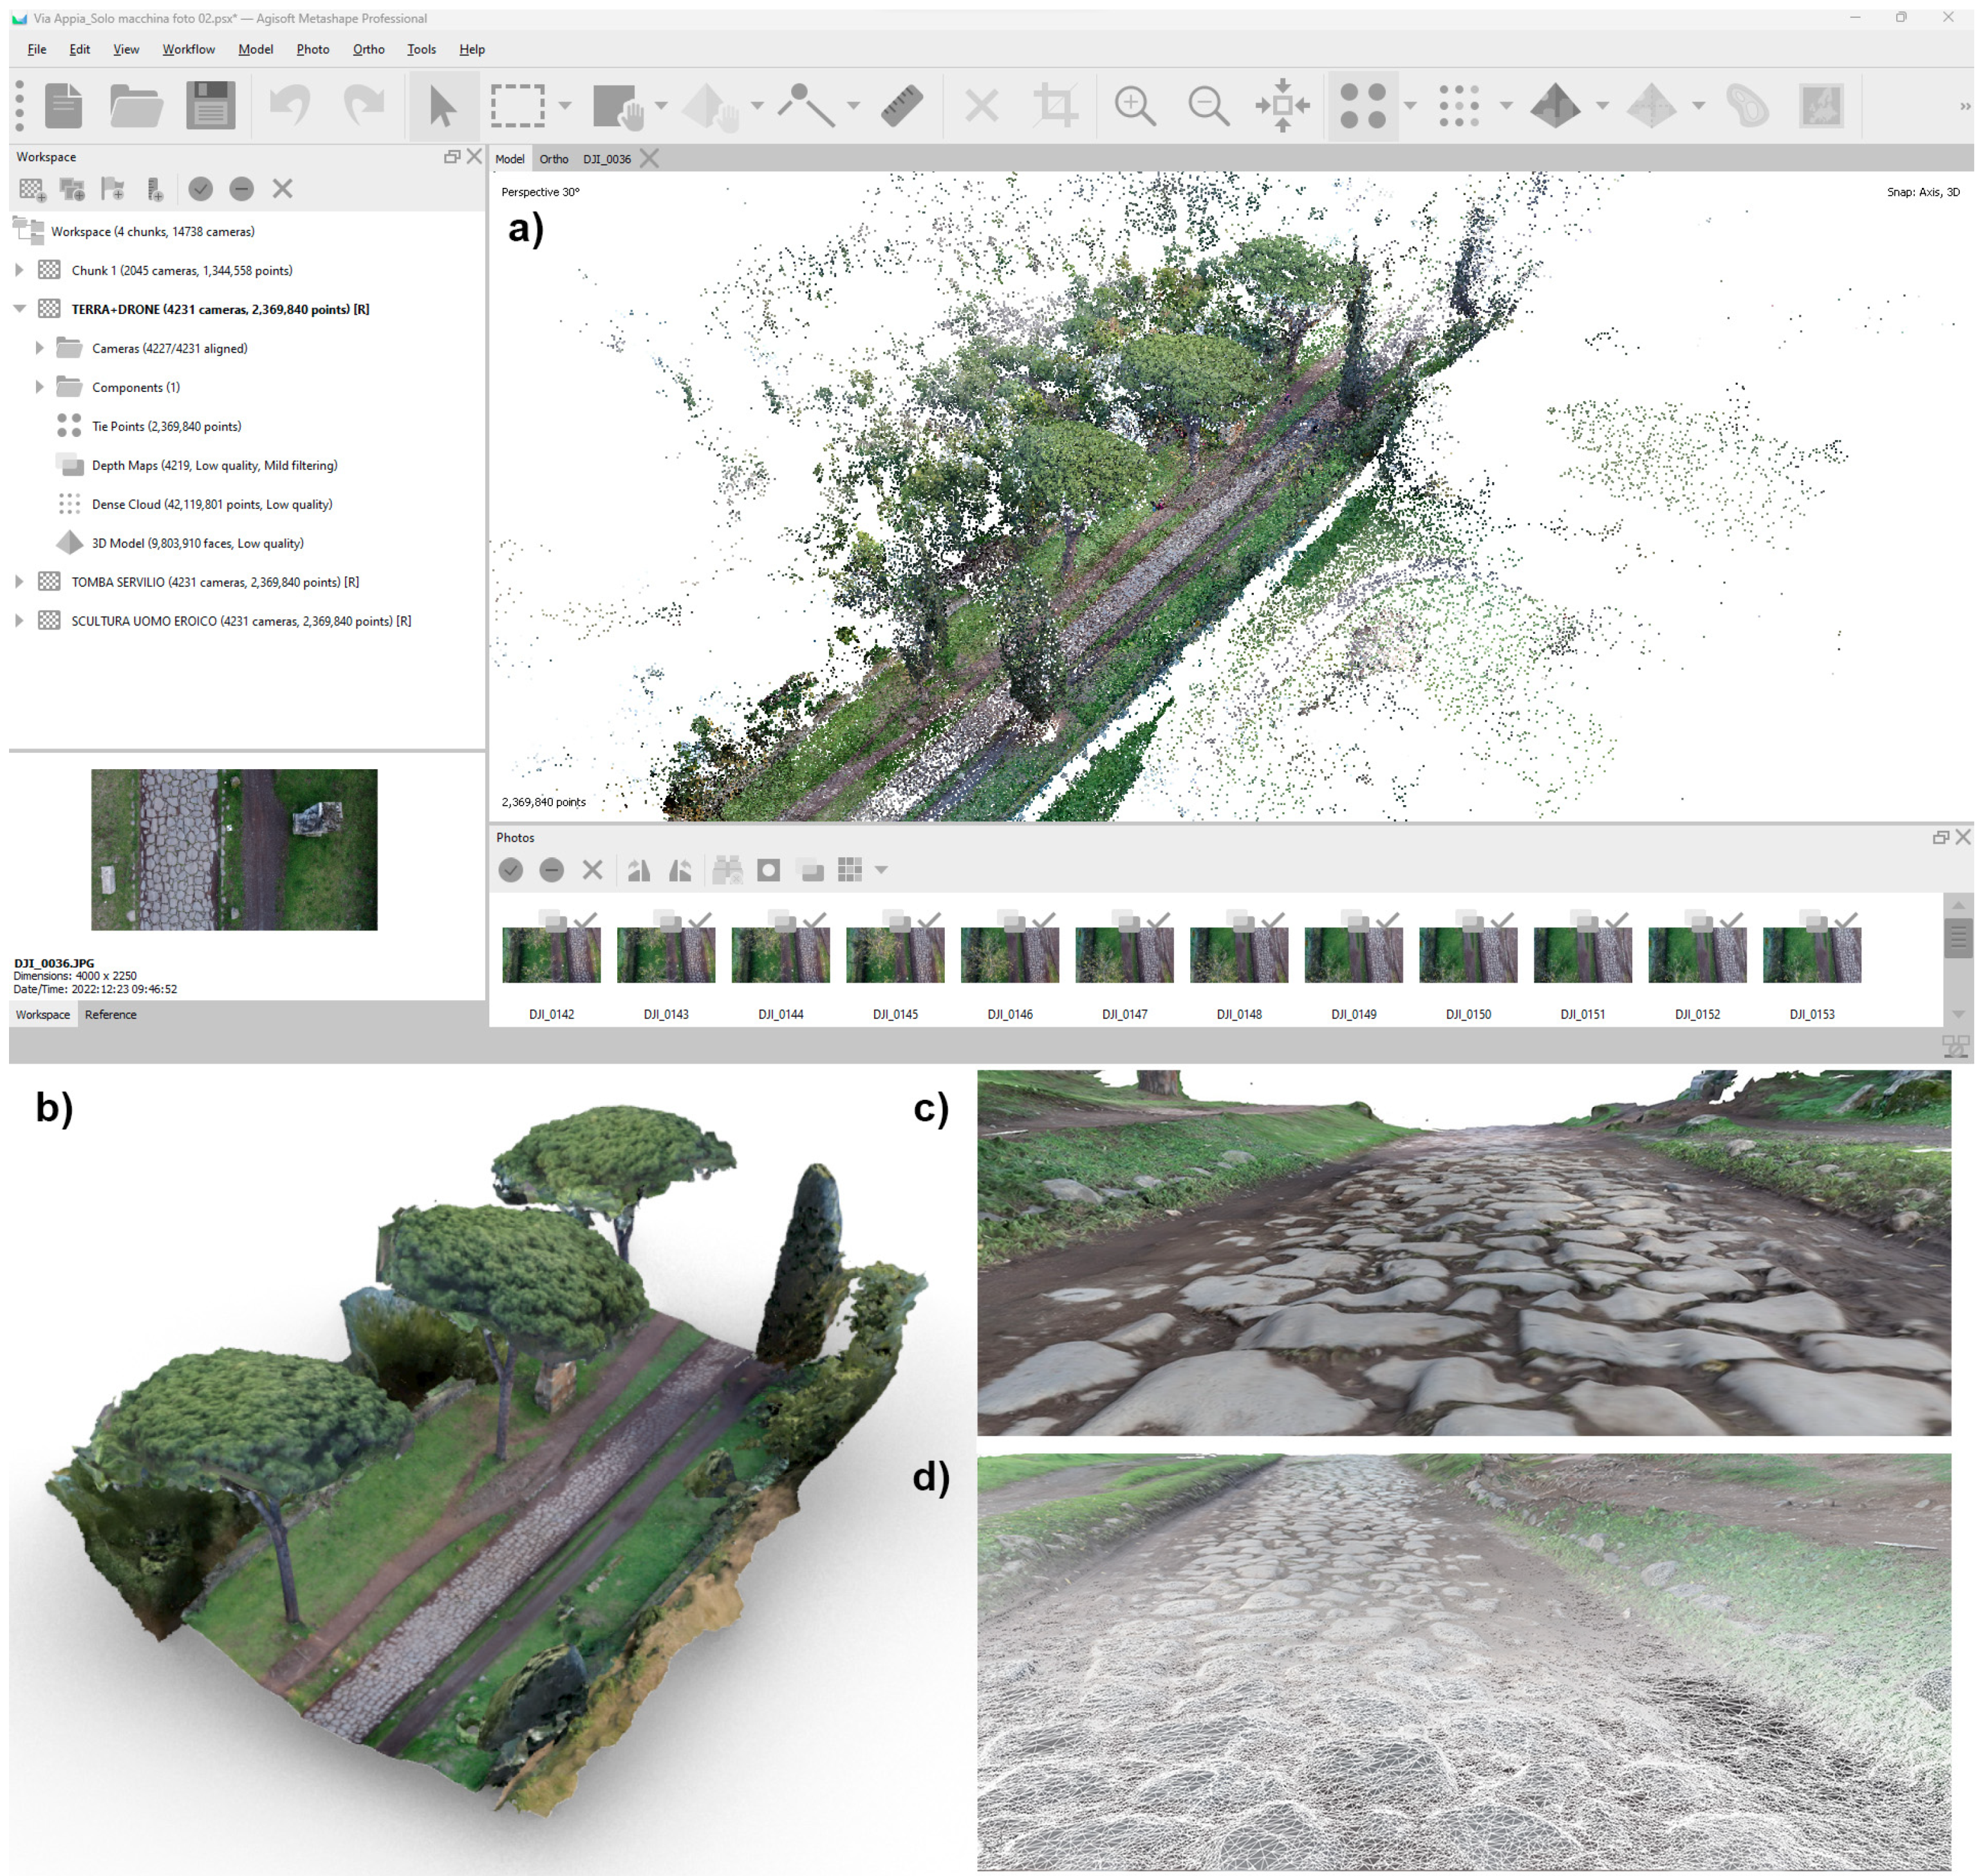Open project with the folder icon
This screenshot has height=1876, width=1985.
(136, 105)
